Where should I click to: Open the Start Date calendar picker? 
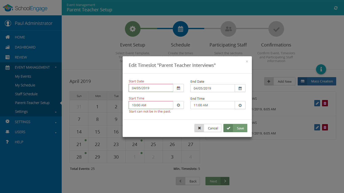(x=179, y=88)
